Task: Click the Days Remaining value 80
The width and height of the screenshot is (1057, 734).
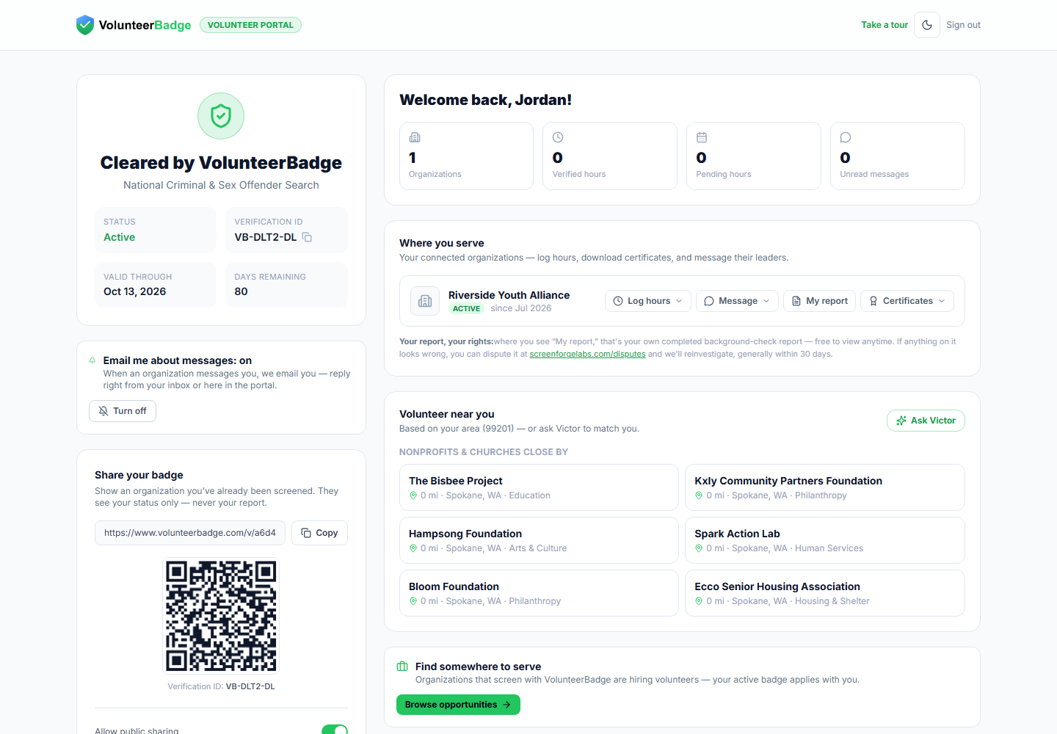Action: point(241,291)
